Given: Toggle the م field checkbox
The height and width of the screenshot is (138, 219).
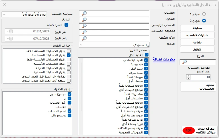Looking at the screenshot, I should (70, 99).
